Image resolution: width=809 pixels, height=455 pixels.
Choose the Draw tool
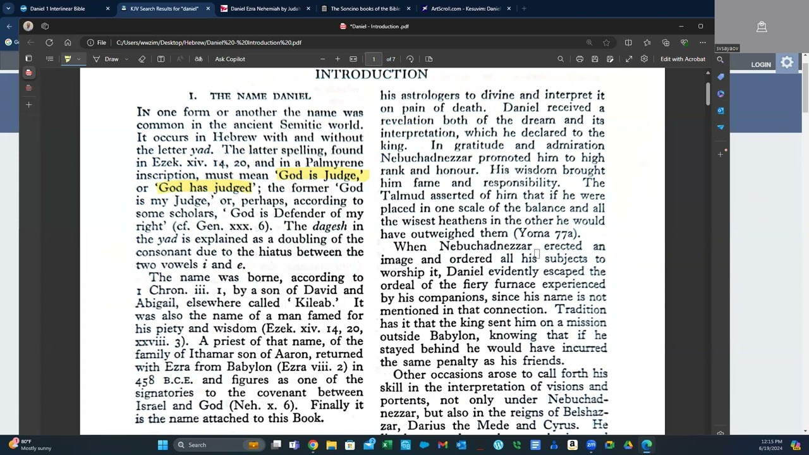click(x=106, y=59)
